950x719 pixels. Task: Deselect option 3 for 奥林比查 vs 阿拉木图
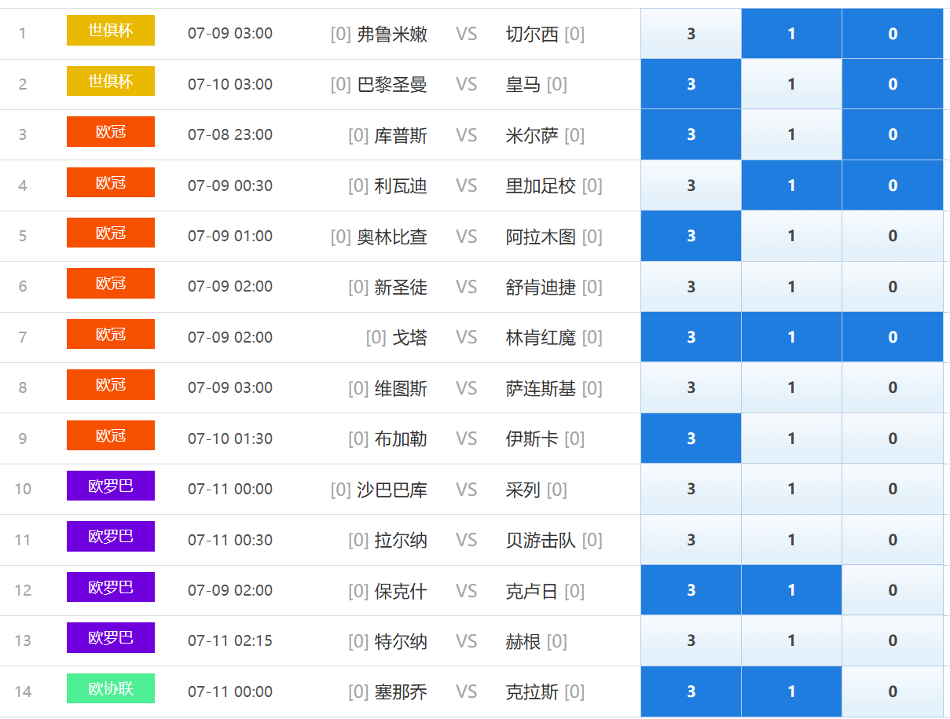[x=691, y=236]
